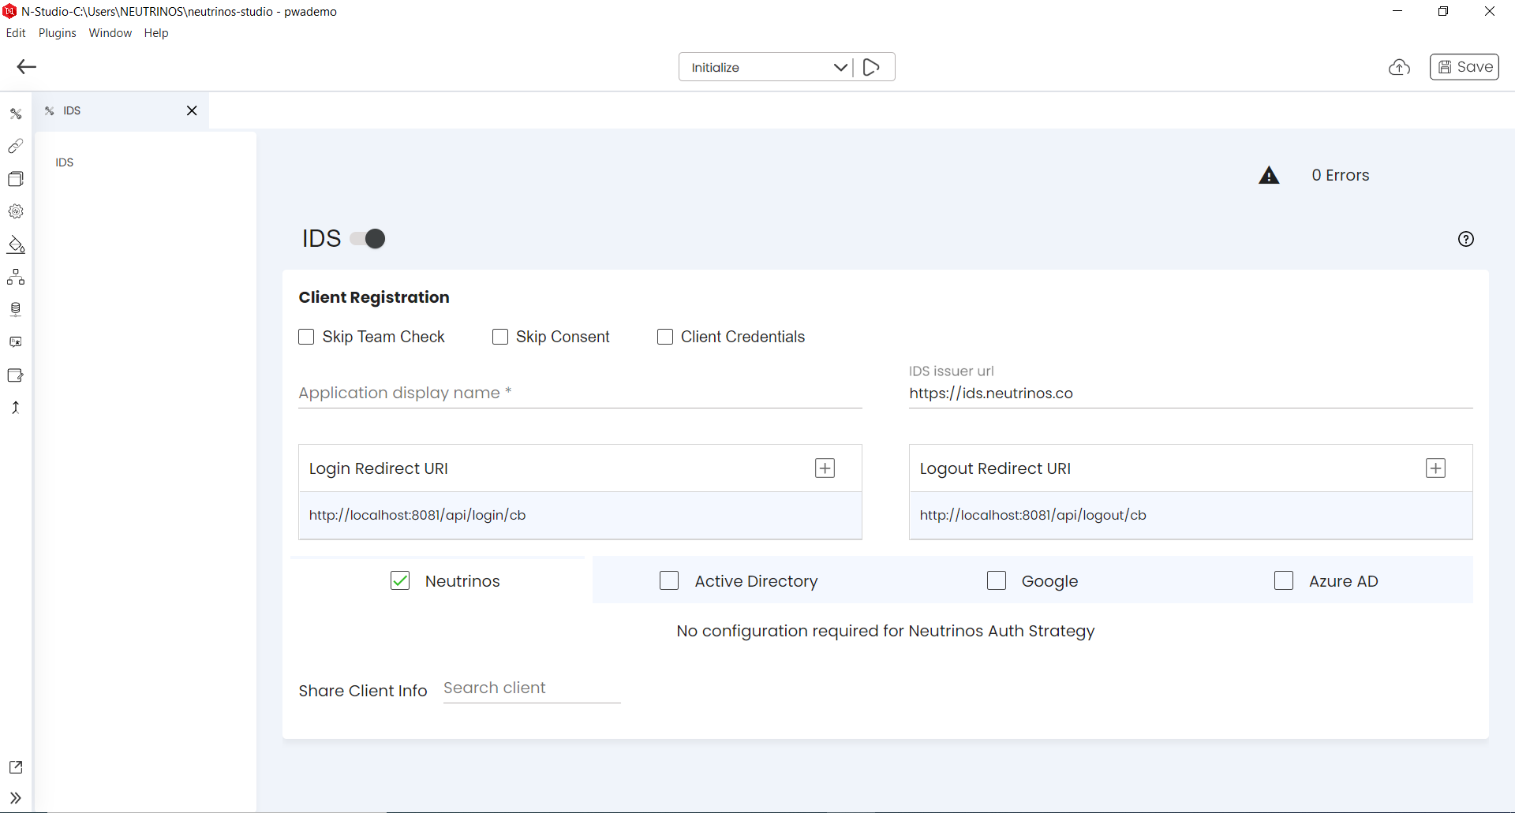
Task: Click the gear settings icon in sidebar
Action: point(16,211)
